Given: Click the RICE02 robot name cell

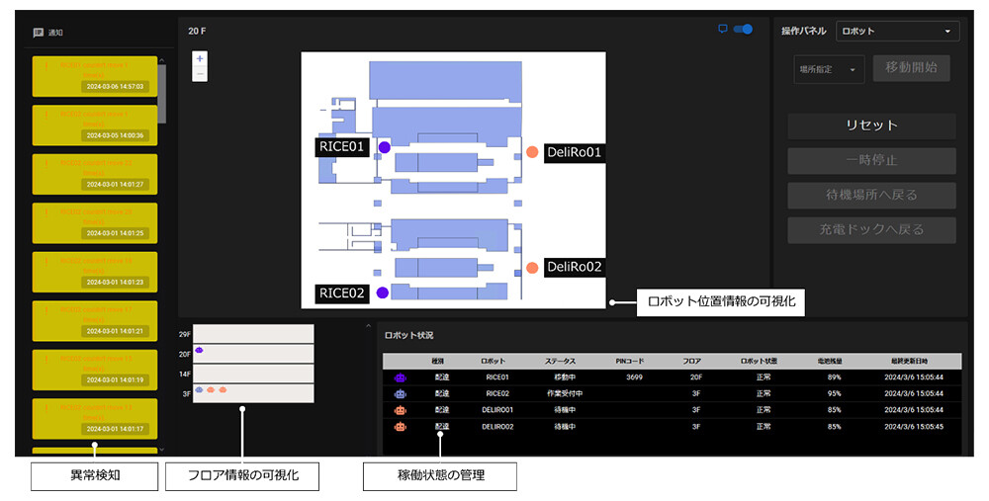Looking at the screenshot, I should [x=497, y=394].
